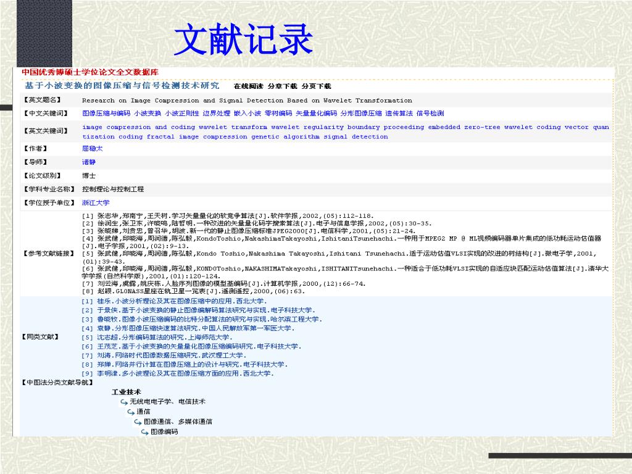Click the 【同类文献】 field label
Image resolution: width=632 pixels, height=474 pixels.
pos(40,337)
